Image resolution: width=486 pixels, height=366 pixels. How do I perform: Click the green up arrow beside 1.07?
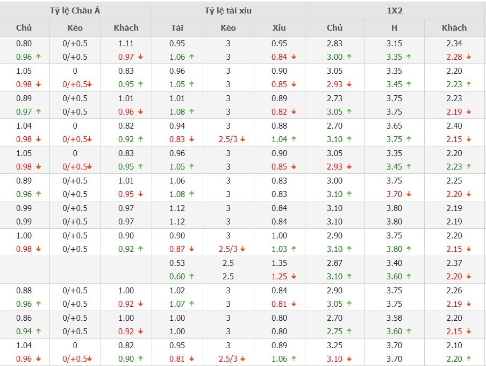pos(191,304)
